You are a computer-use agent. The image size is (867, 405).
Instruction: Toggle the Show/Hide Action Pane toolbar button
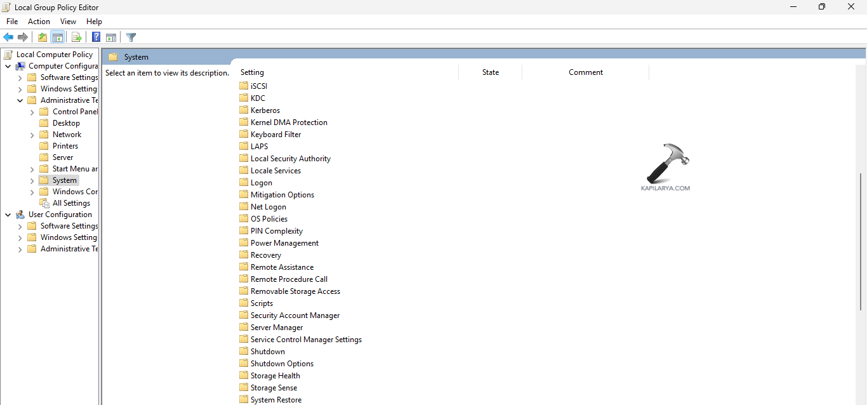click(x=111, y=37)
